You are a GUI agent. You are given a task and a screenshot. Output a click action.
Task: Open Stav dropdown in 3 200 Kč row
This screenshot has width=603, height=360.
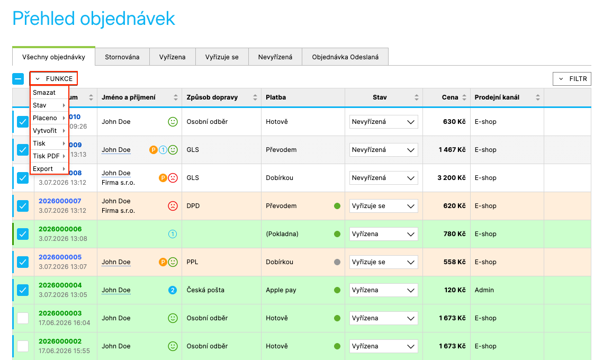tap(383, 178)
